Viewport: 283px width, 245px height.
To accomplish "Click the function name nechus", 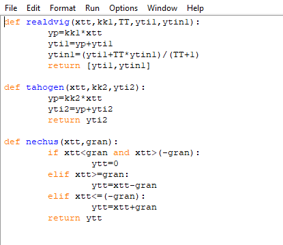I will pyautogui.click(x=42, y=142).
